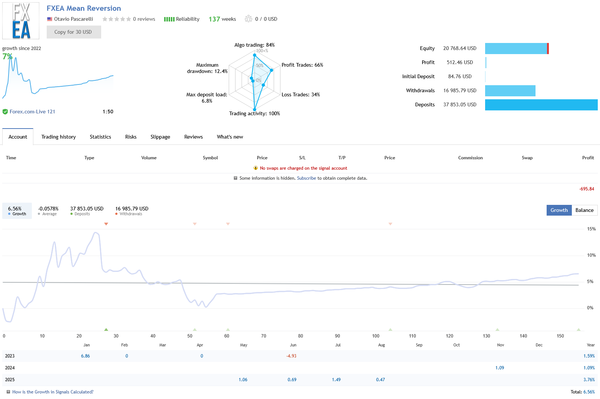
Task: Select the Account tab
Action: click(x=18, y=137)
